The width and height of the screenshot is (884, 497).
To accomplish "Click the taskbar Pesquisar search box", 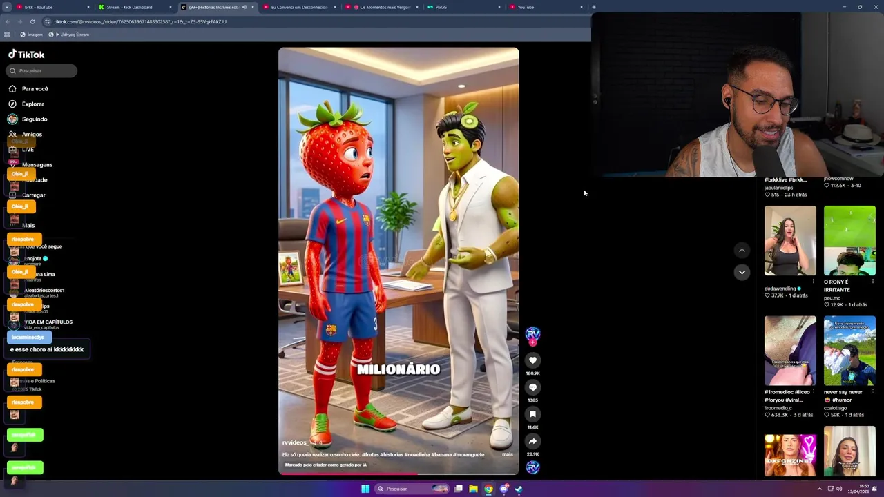I will click(412, 489).
